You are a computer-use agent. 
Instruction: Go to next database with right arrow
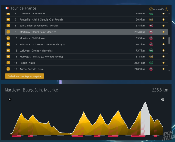167,9
